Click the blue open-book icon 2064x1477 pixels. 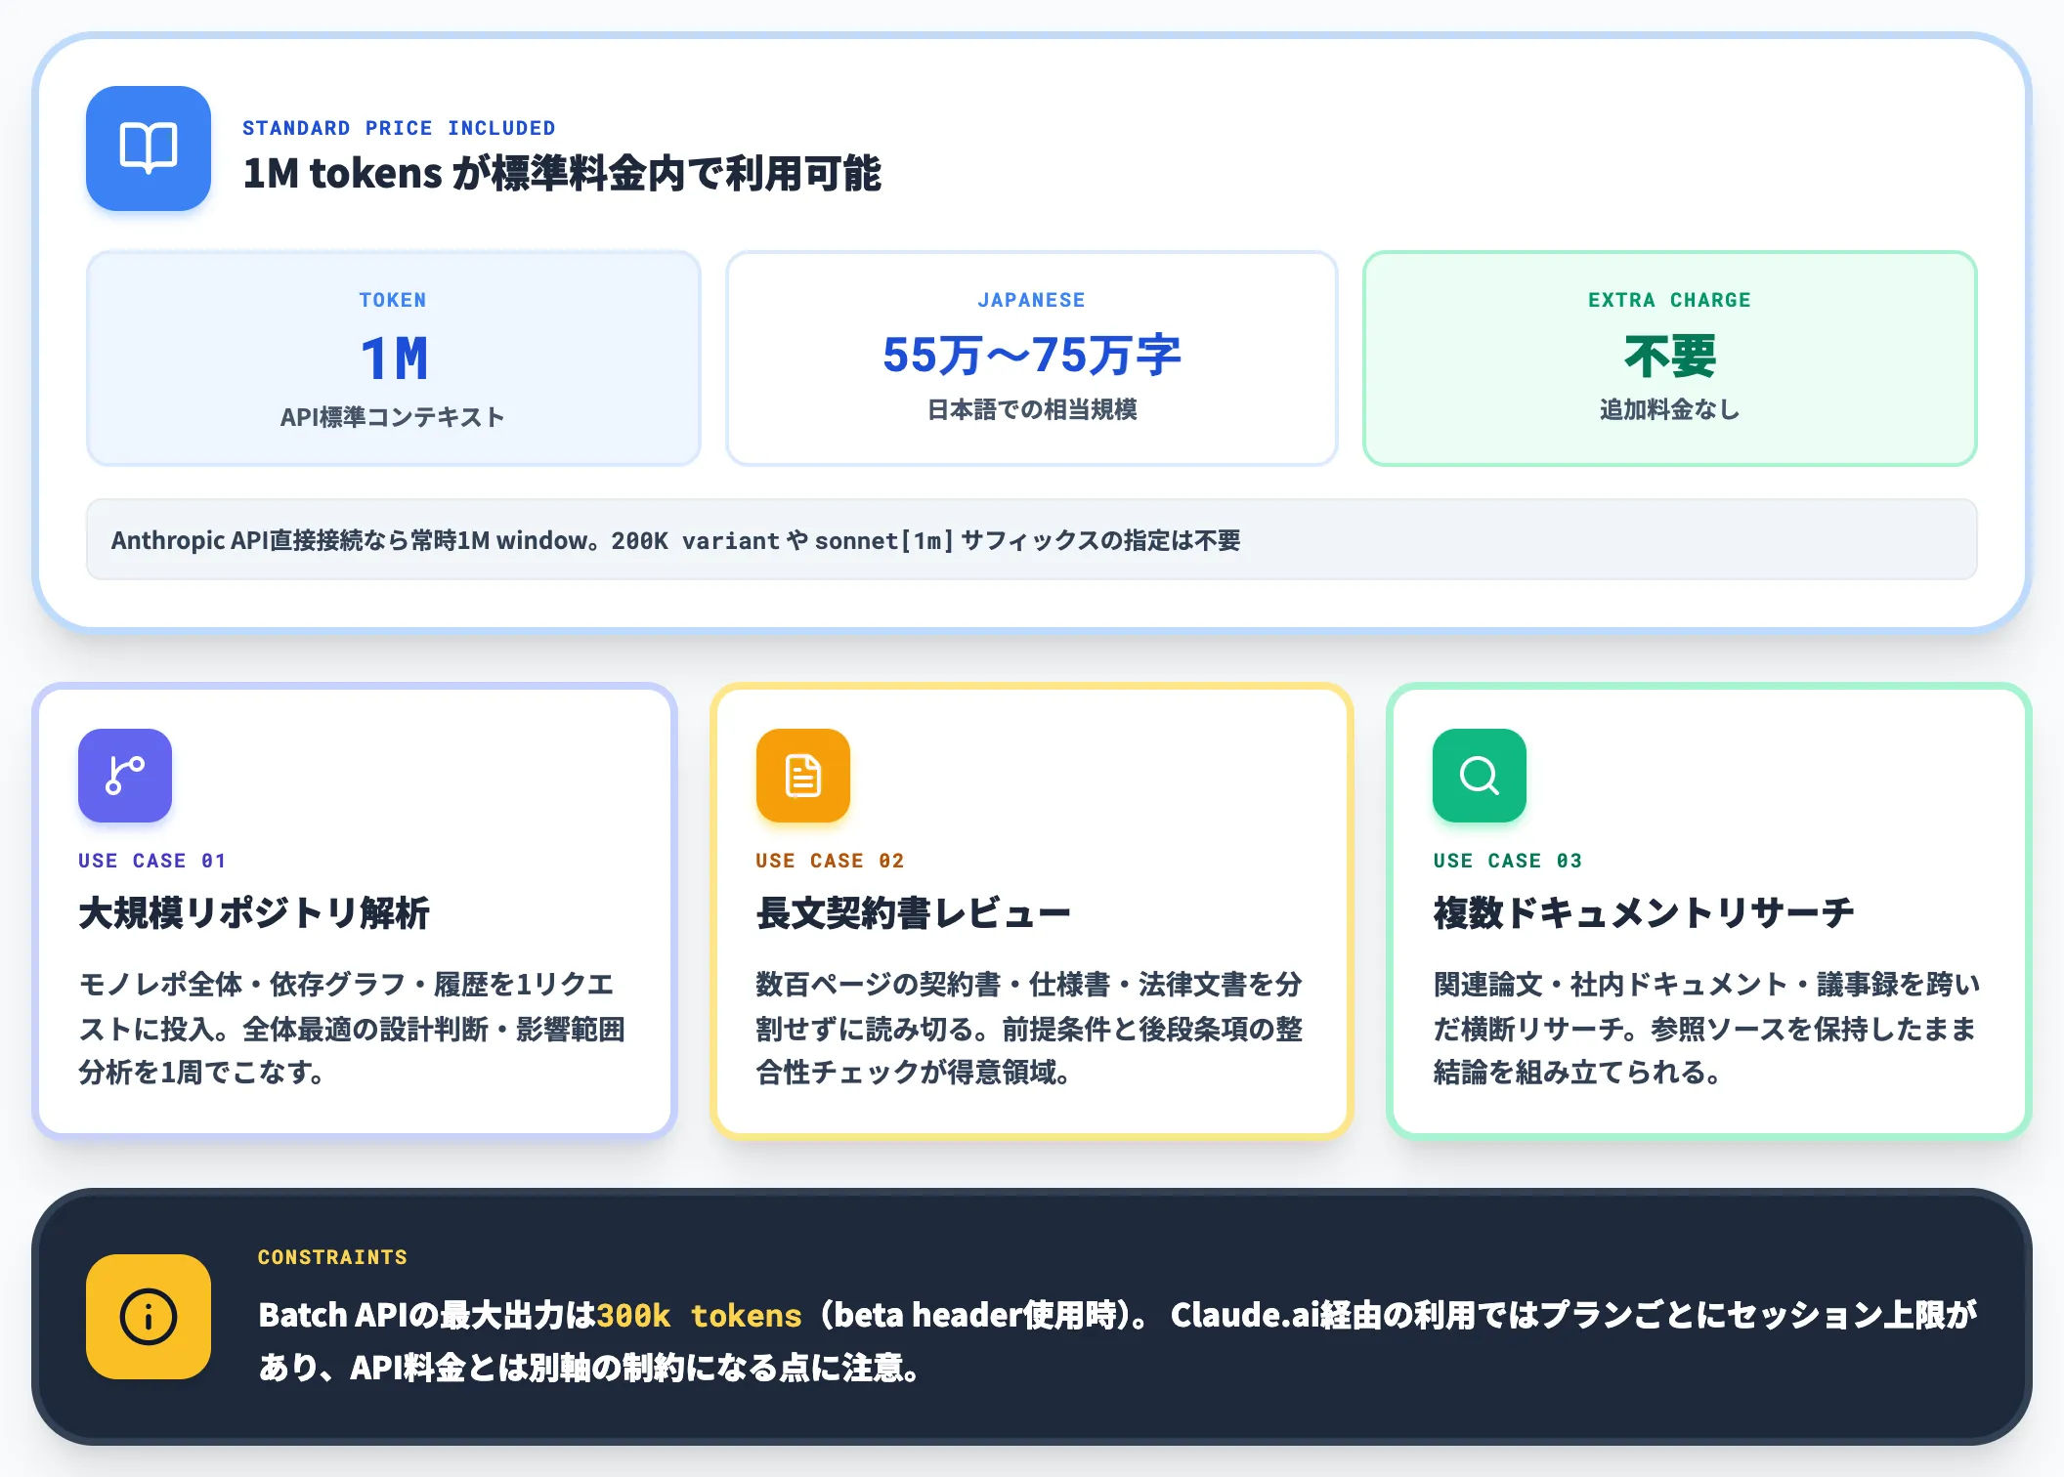click(x=149, y=148)
